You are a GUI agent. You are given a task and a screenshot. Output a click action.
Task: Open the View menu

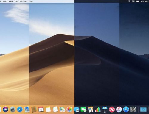tap(11, 1)
